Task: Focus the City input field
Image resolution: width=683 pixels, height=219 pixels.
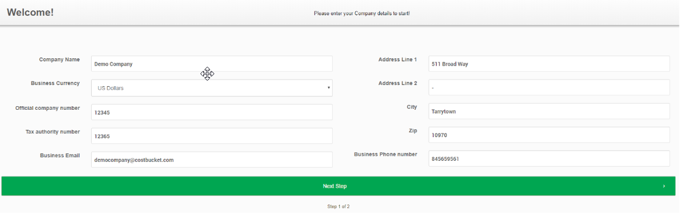Action: [549, 111]
